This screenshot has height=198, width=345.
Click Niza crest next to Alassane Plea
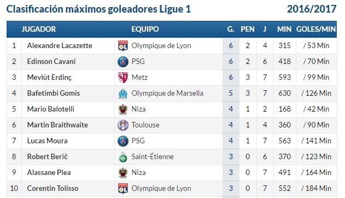(123, 172)
